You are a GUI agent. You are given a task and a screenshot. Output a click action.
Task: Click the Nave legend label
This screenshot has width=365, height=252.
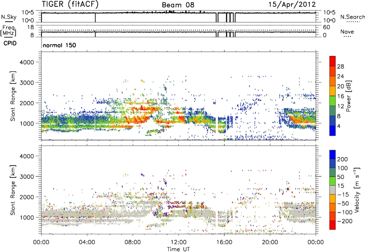347,31
